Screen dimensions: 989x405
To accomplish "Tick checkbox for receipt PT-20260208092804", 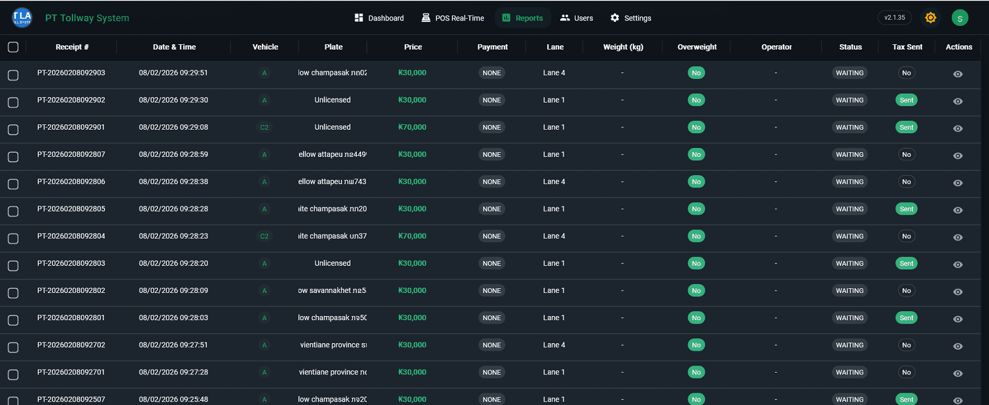I will [x=13, y=239].
